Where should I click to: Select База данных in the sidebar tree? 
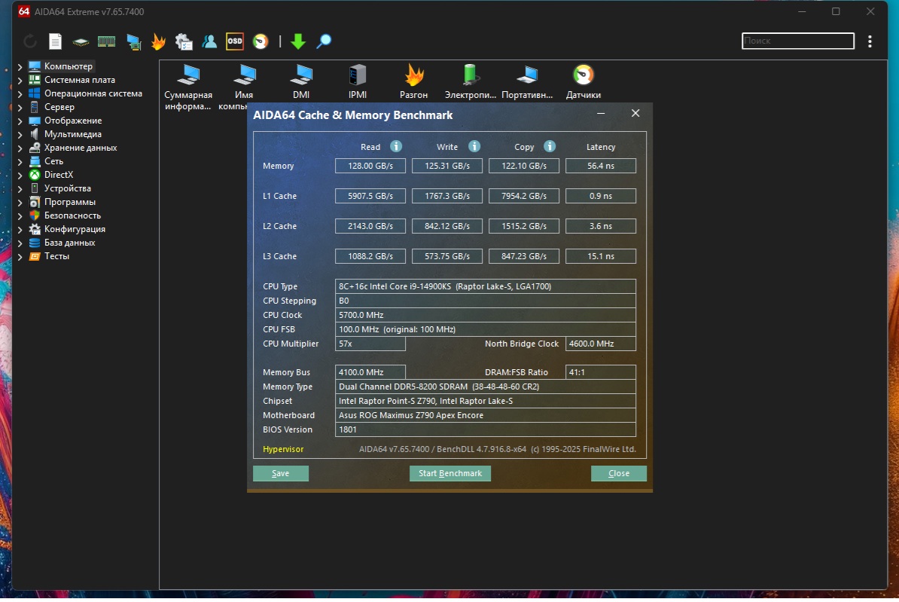tap(69, 243)
